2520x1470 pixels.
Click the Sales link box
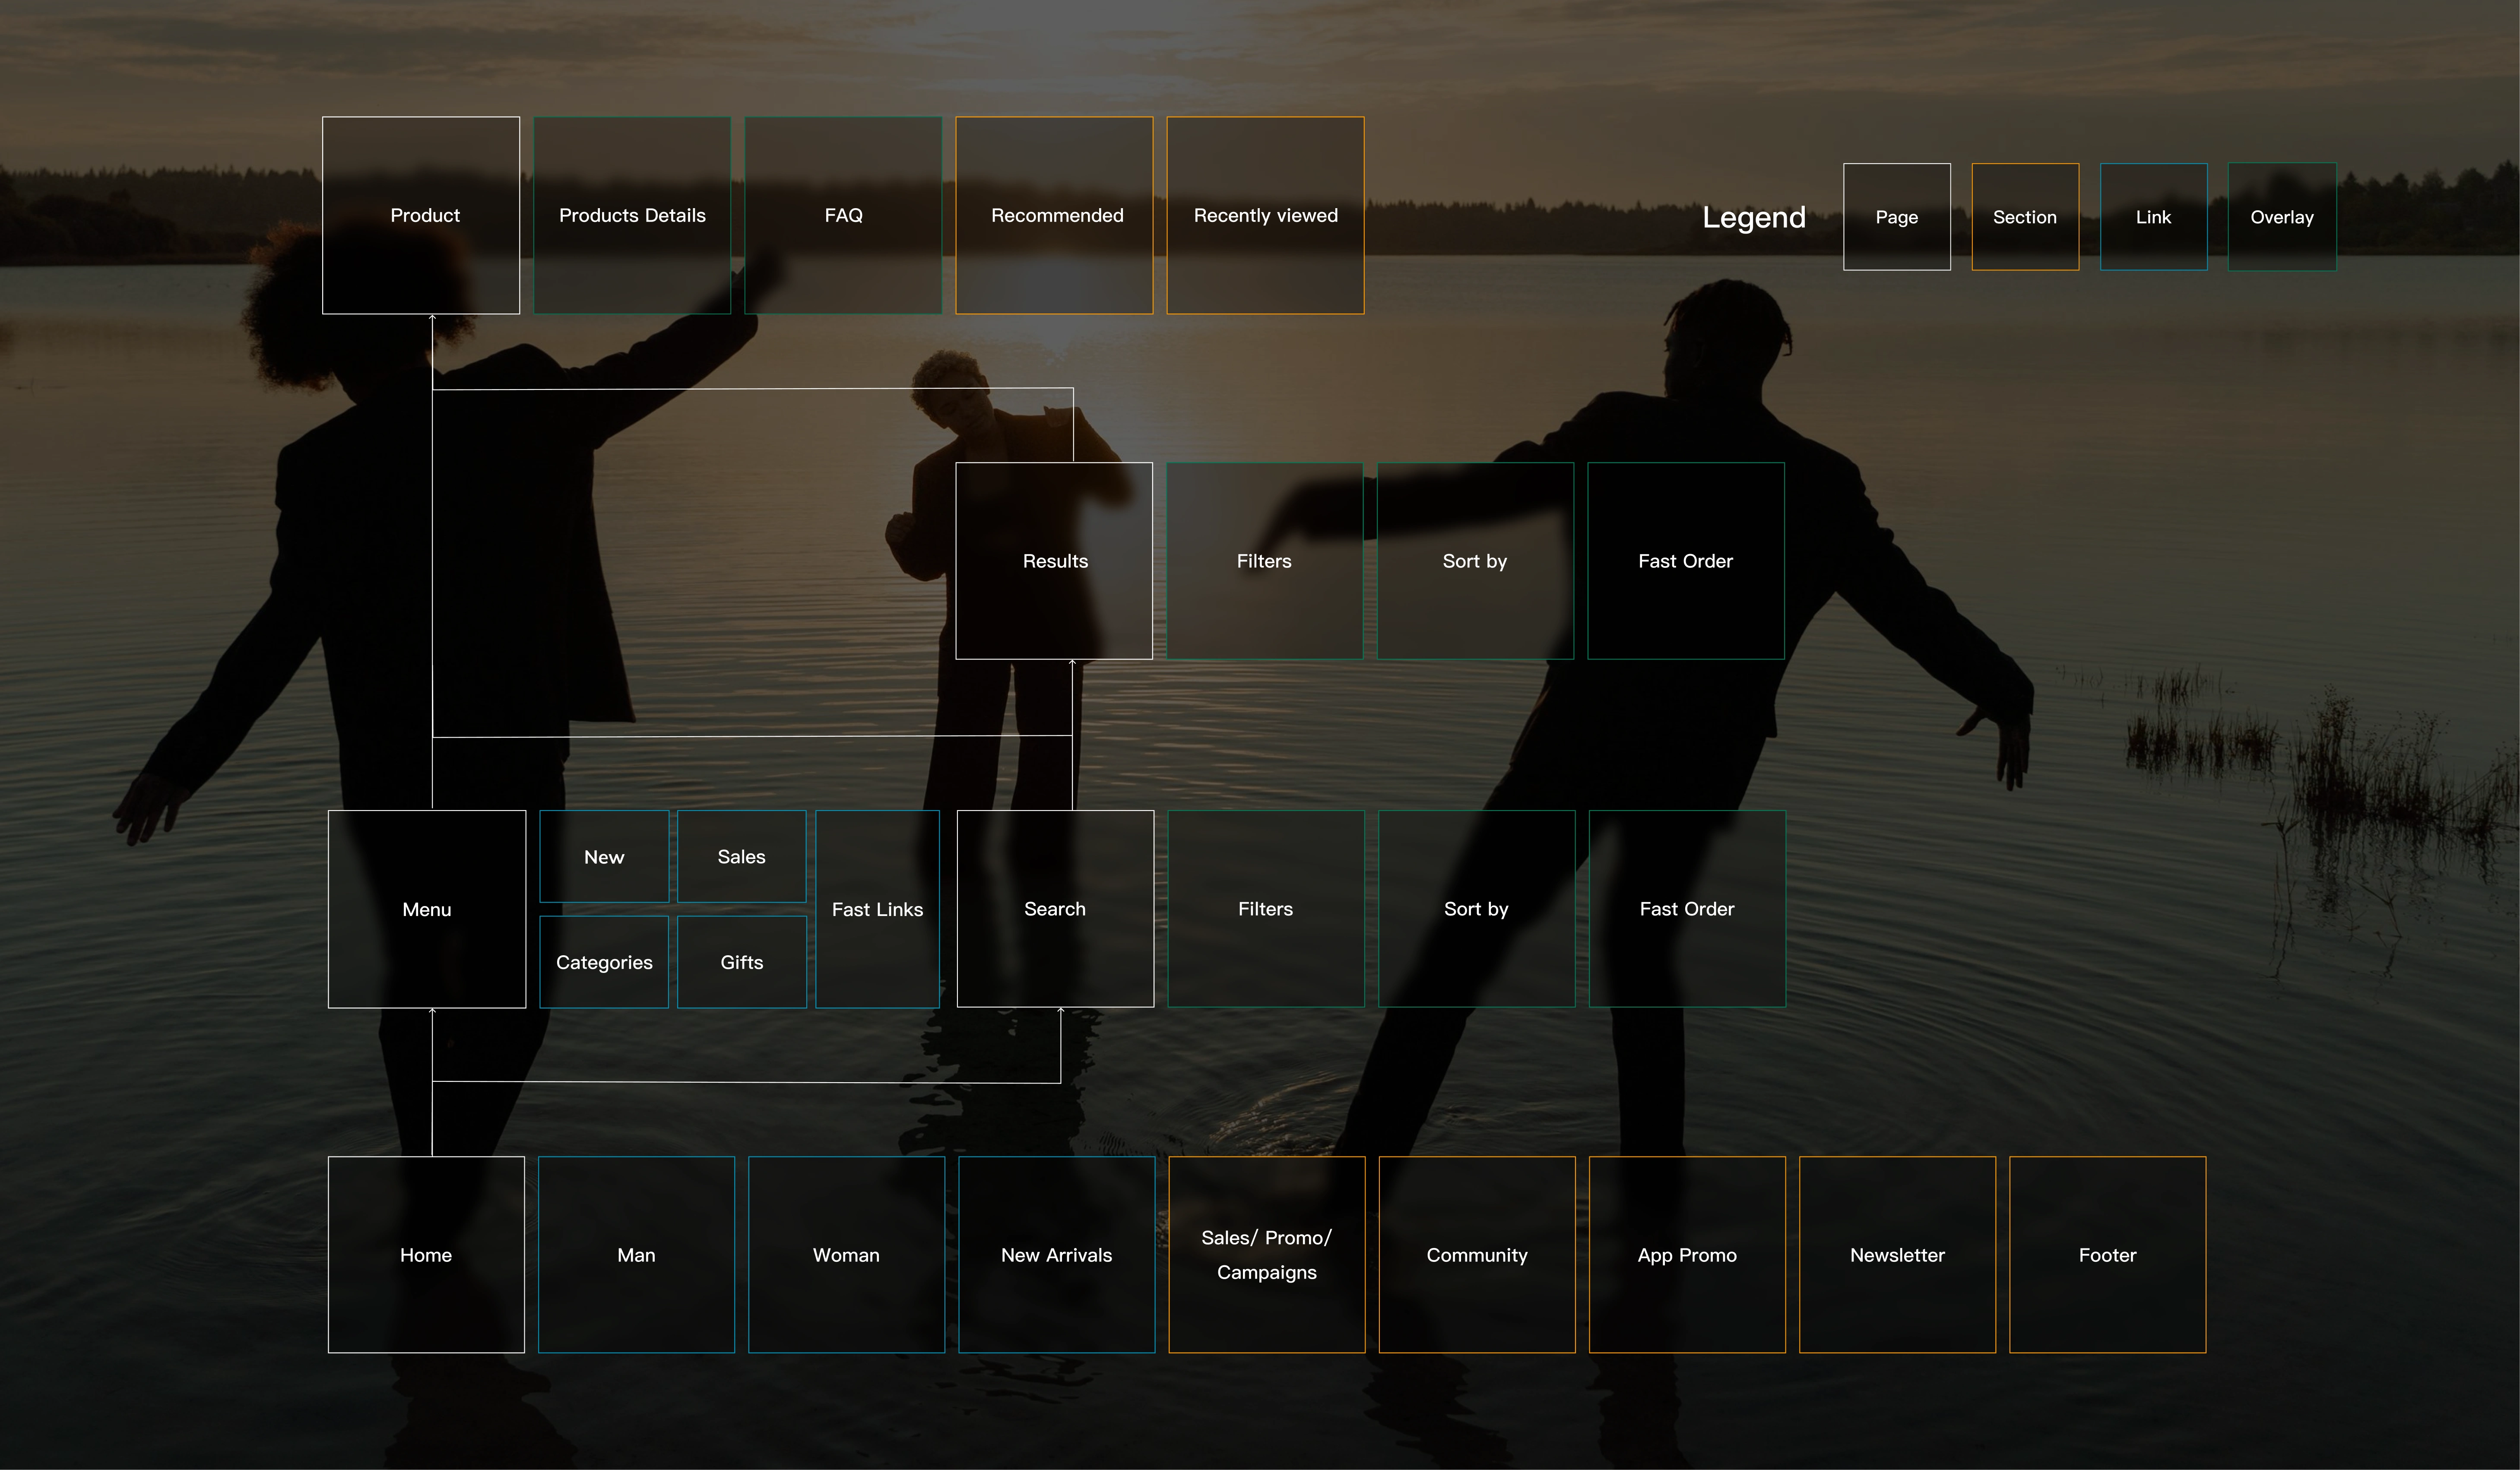point(741,857)
